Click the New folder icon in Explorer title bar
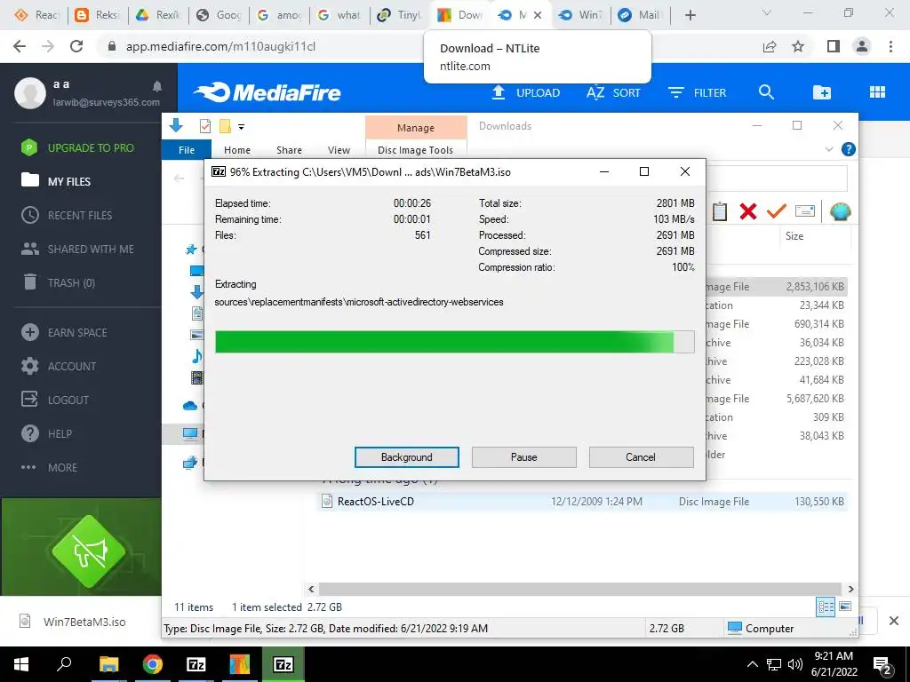 click(225, 126)
